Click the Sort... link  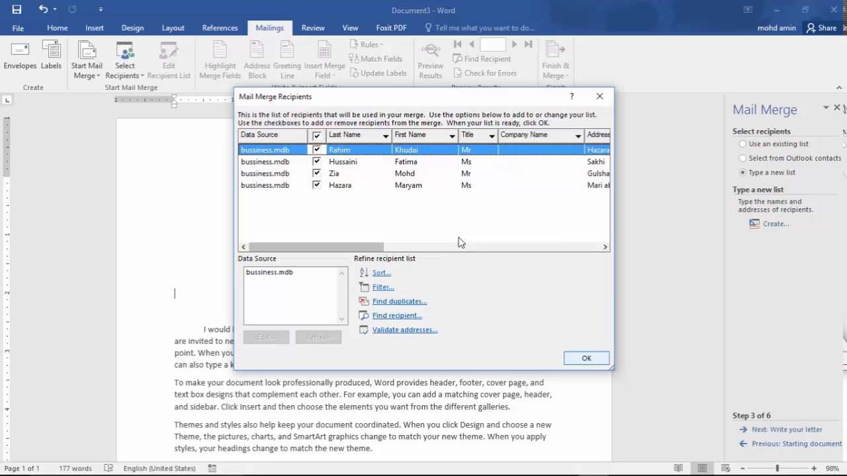(382, 272)
